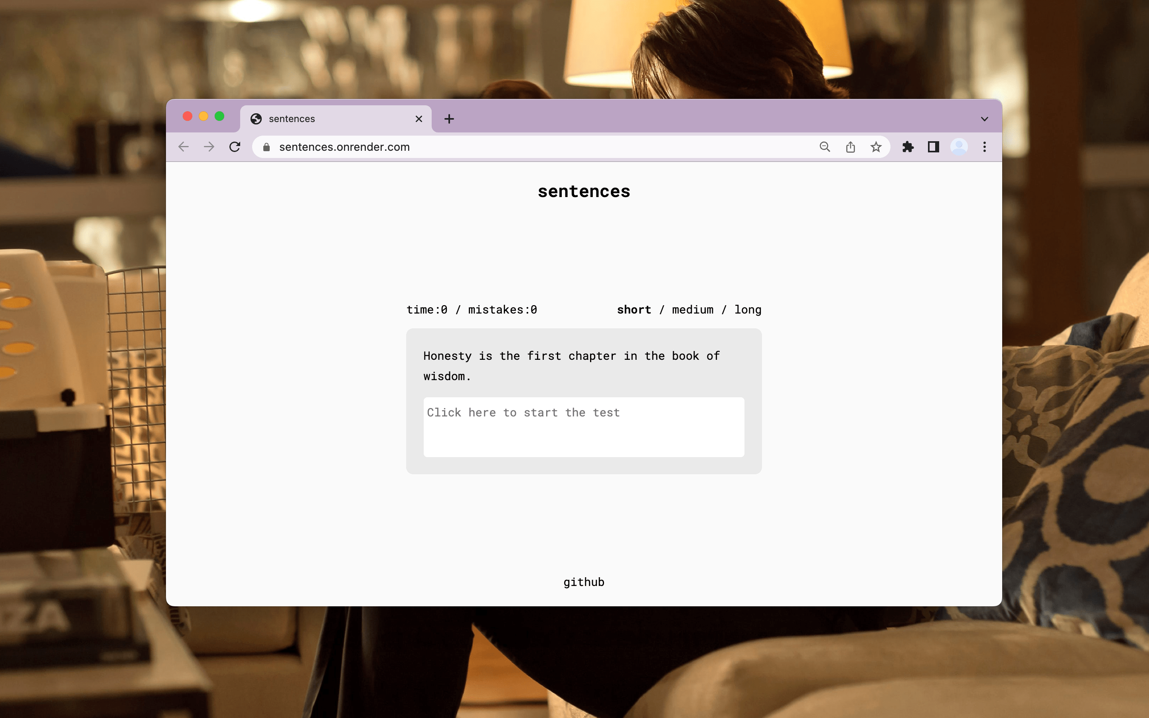Toggle the side panel icon
1149x718 pixels.
(x=934, y=147)
